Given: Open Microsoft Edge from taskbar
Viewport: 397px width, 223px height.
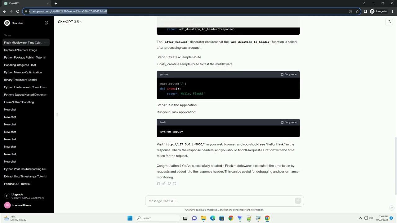Looking at the screenshot, I should point(213,218).
